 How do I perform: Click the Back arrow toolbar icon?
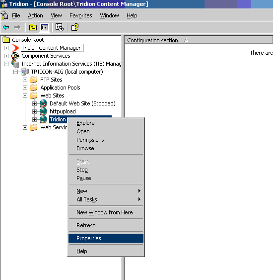tap(6, 27)
